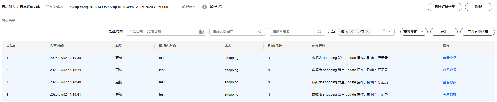Focus the 请输入表名 input field
Screen dimensions: 497x102
[297, 32]
